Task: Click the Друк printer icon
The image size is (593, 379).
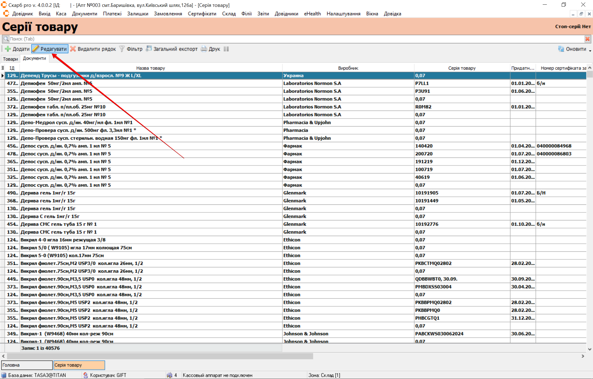Action: pos(204,49)
